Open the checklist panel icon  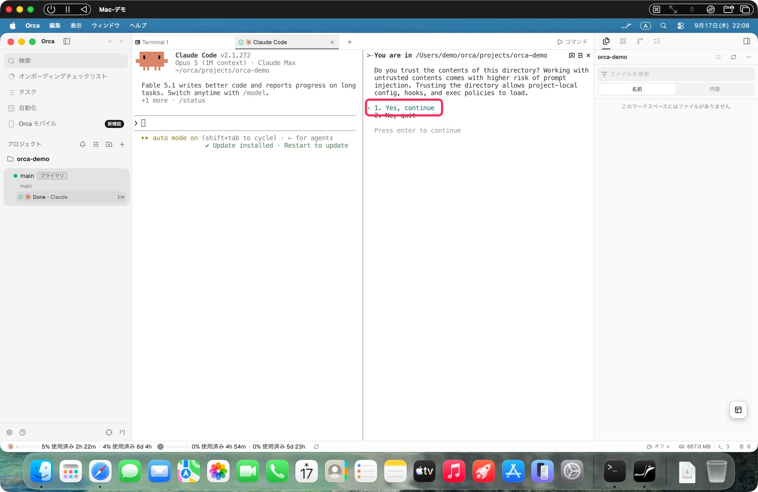(x=657, y=41)
